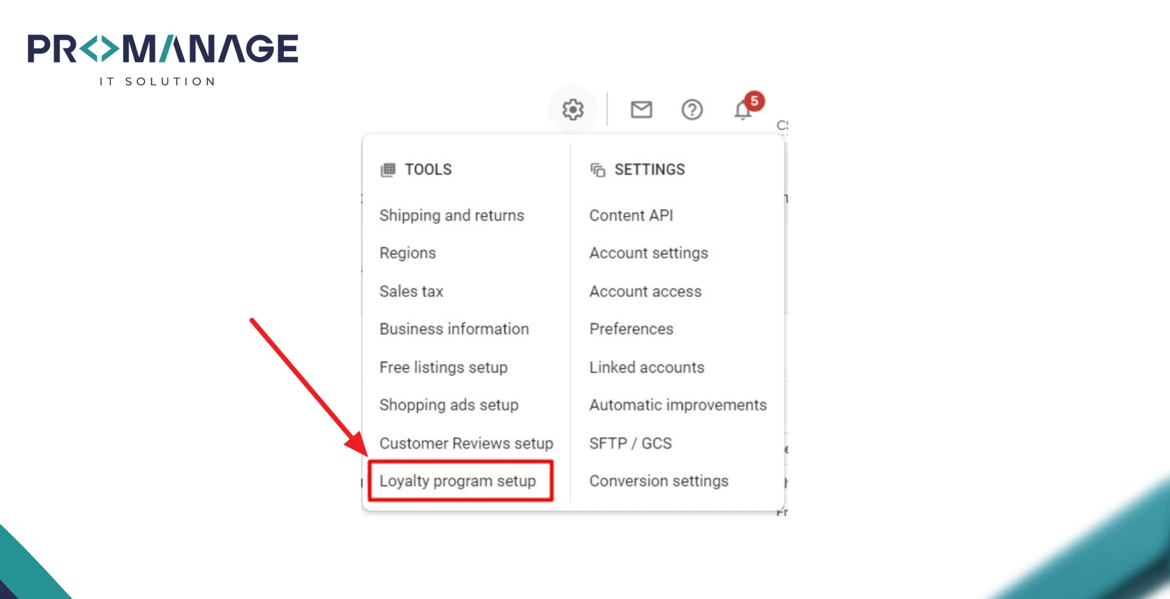This screenshot has width=1170, height=599.
Task: Open Business information
Action: (x=454, y=329)
